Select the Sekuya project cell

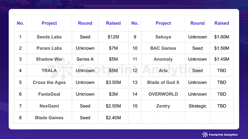163,37
